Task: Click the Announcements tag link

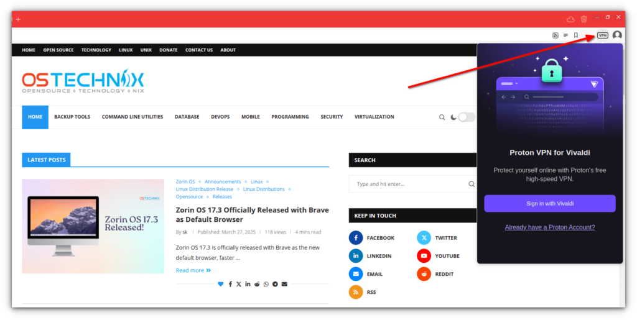Action: click(223, 181)
